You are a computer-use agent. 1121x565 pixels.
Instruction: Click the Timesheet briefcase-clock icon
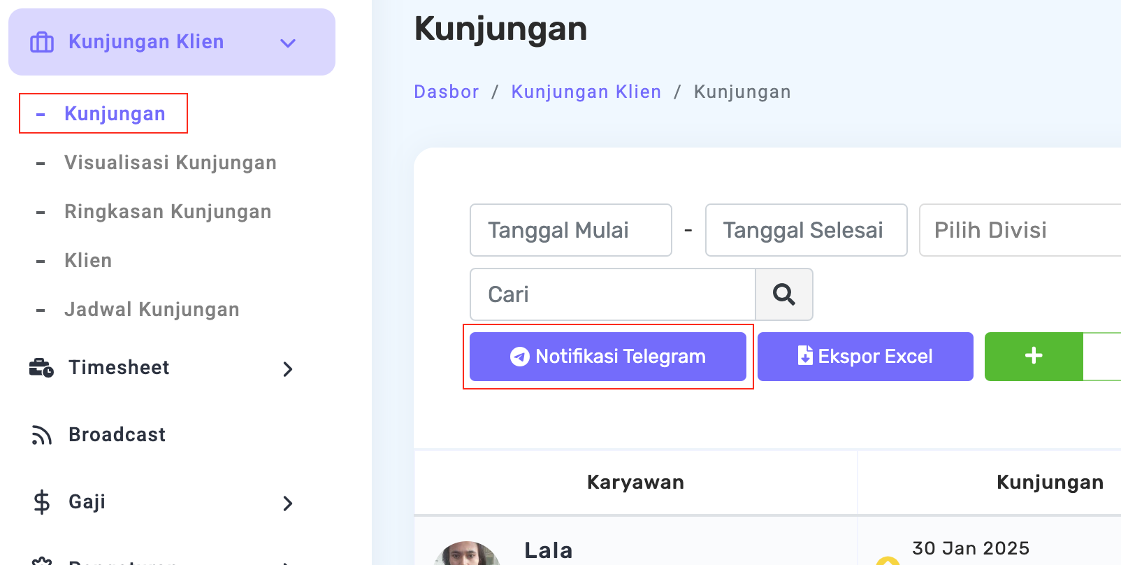pyautogui.click(x=41, y=367)
